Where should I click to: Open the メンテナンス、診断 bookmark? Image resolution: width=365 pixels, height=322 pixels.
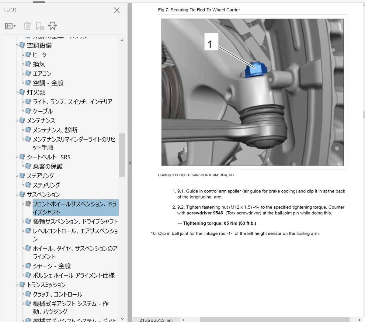55,130
